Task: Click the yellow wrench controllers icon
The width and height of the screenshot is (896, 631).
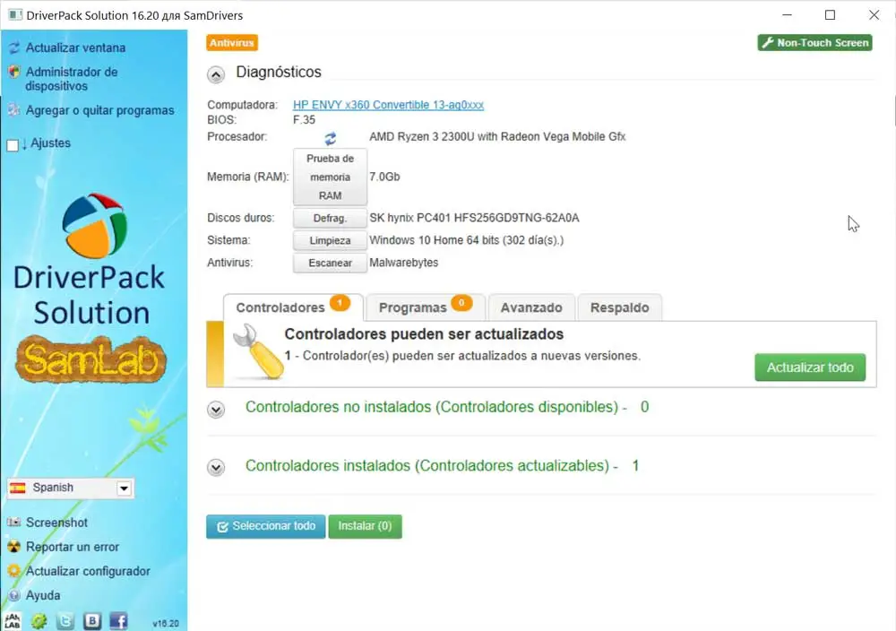Action: 258,351
